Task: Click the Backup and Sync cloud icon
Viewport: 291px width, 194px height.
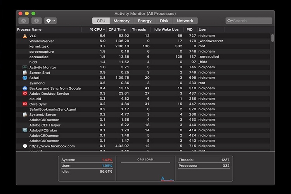Action: pos(25,88)
